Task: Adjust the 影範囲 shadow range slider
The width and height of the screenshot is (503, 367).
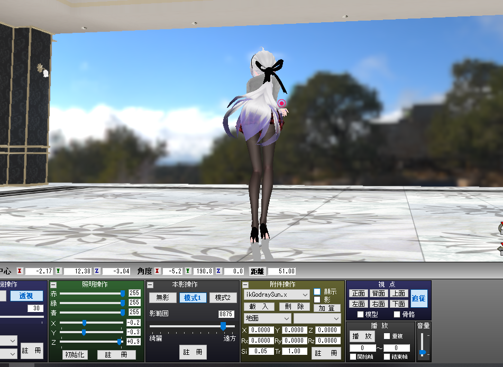Action: 223,326
